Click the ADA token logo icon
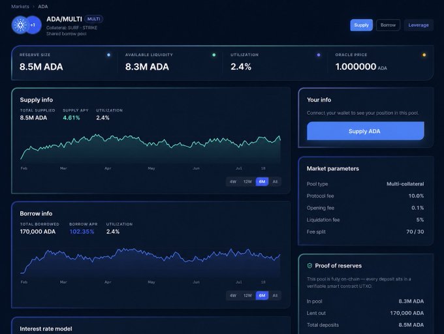Viewport: 444px width, 334px height. 20,25
